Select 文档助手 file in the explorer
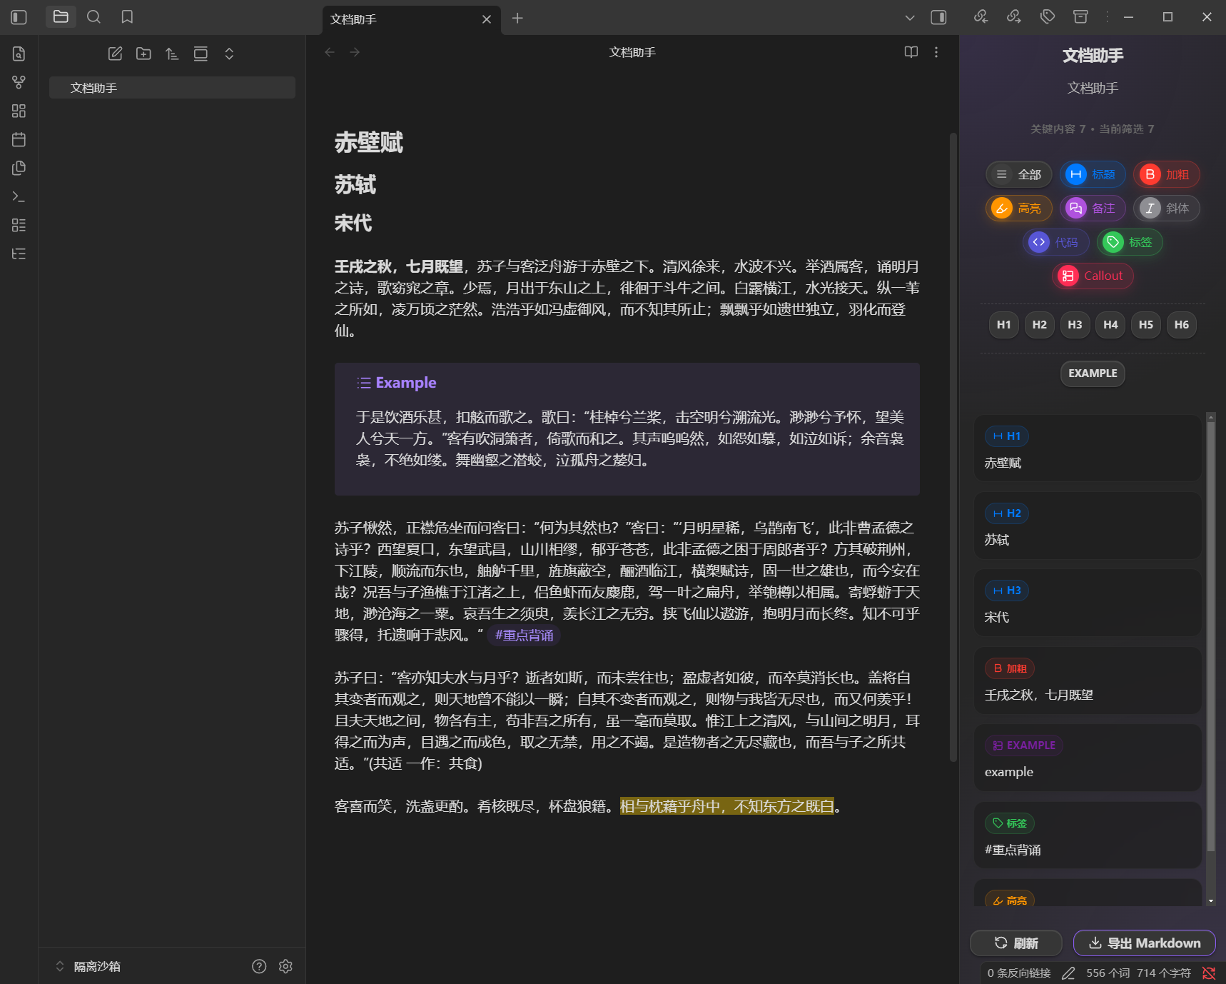This screenshot has width=1226, height=984. tap(172, 88)
